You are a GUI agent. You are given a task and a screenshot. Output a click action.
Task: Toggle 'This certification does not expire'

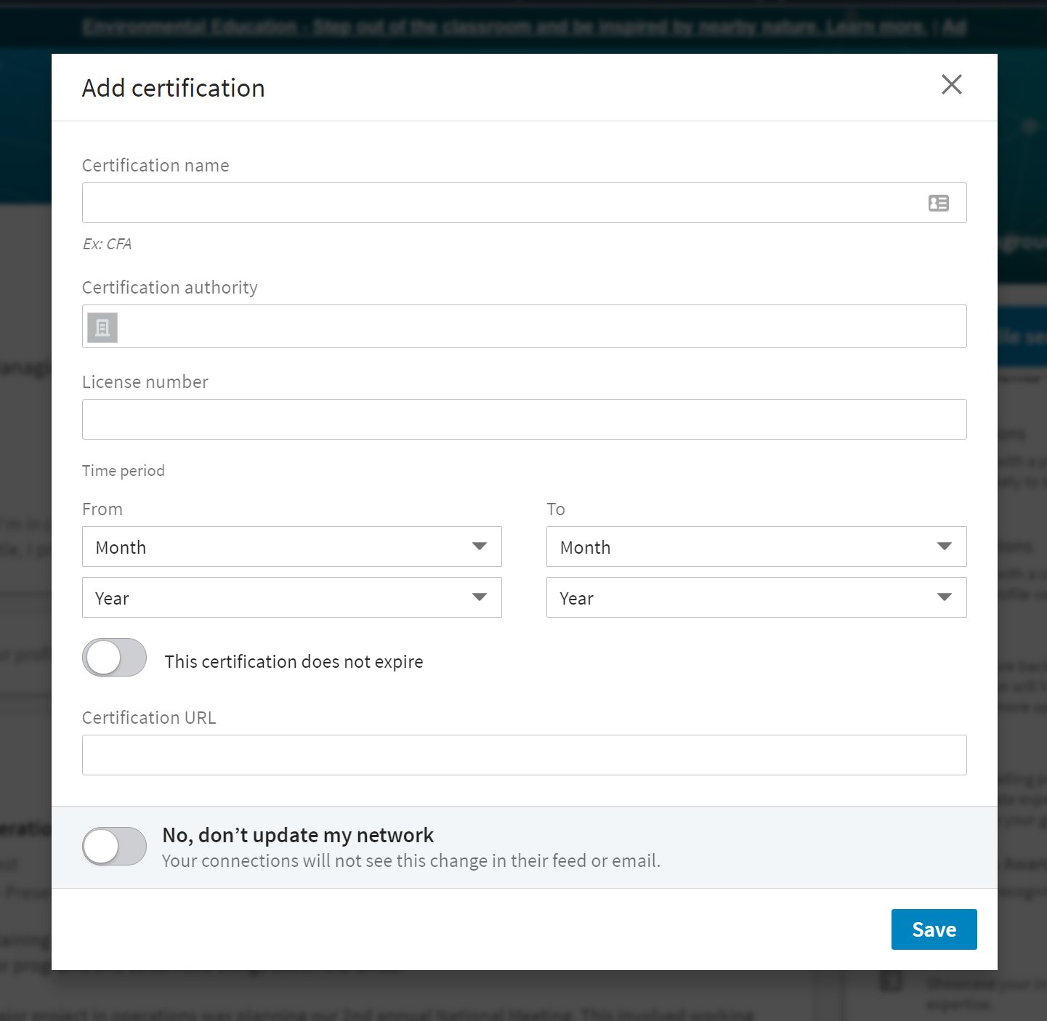114,658
